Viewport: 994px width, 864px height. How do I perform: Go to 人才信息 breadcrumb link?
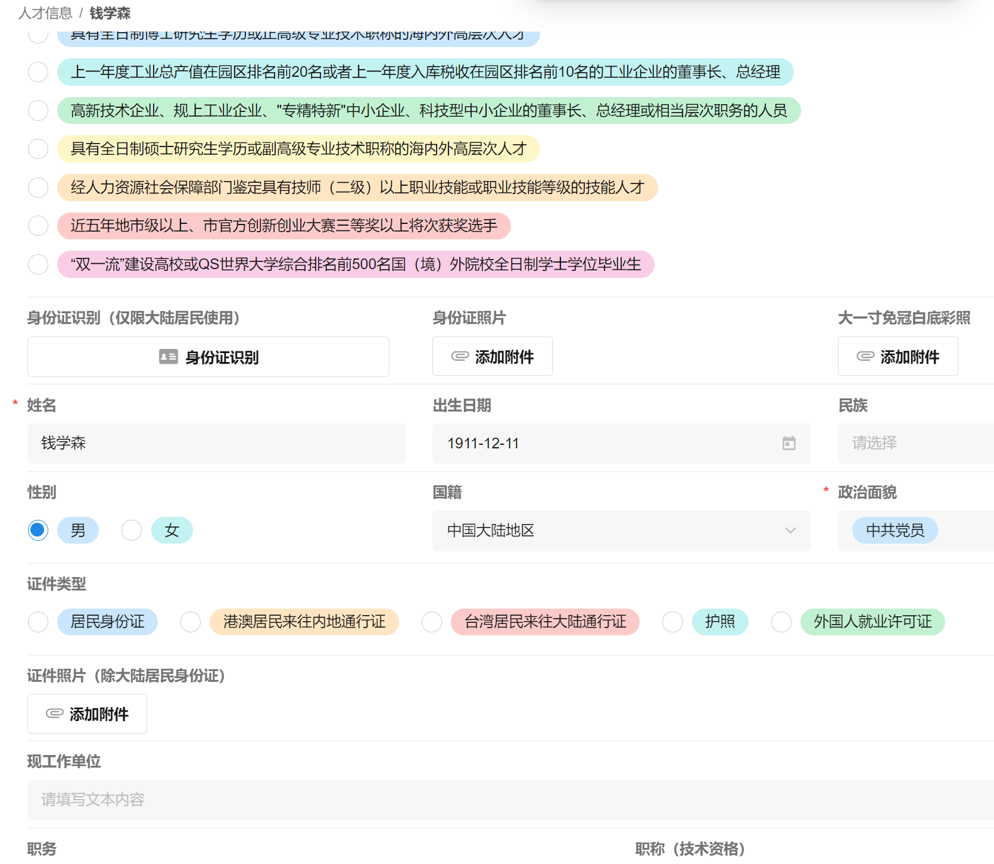(45, 13)
